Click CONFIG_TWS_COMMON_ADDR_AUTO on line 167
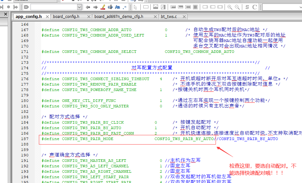The image size is (302, 183). [x=97, y=30]
